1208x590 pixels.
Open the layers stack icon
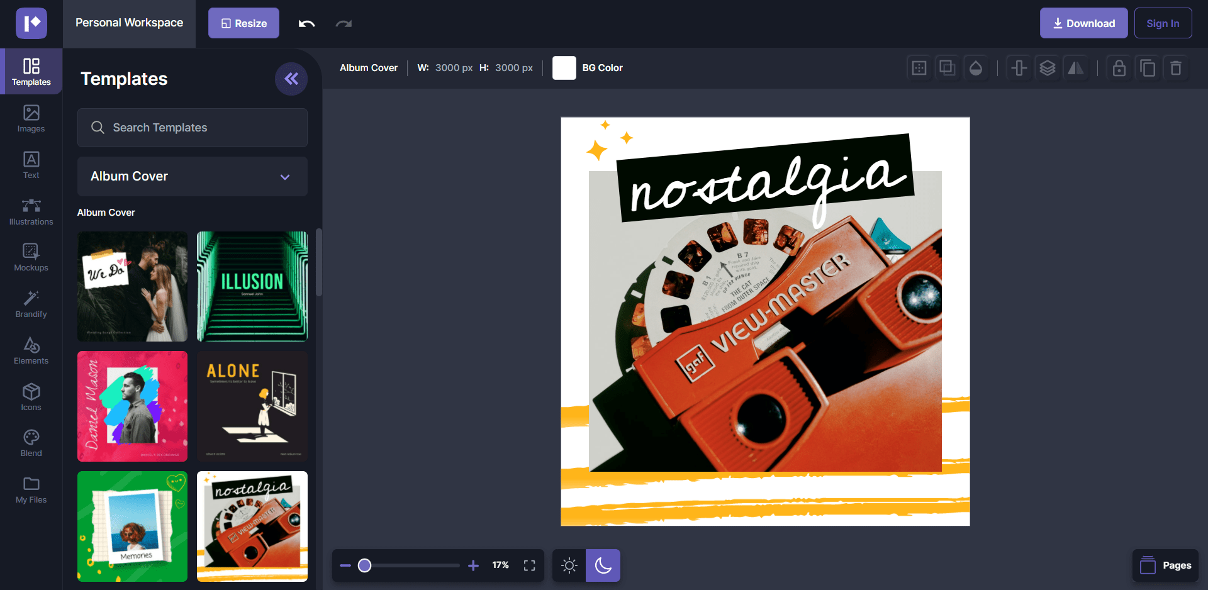tap(1047, 68)
